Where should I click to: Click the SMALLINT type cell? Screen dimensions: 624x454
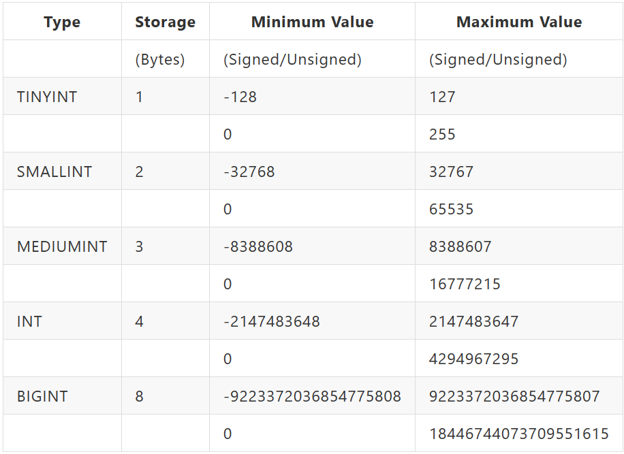pyautogui.click(x=54, y=172)
